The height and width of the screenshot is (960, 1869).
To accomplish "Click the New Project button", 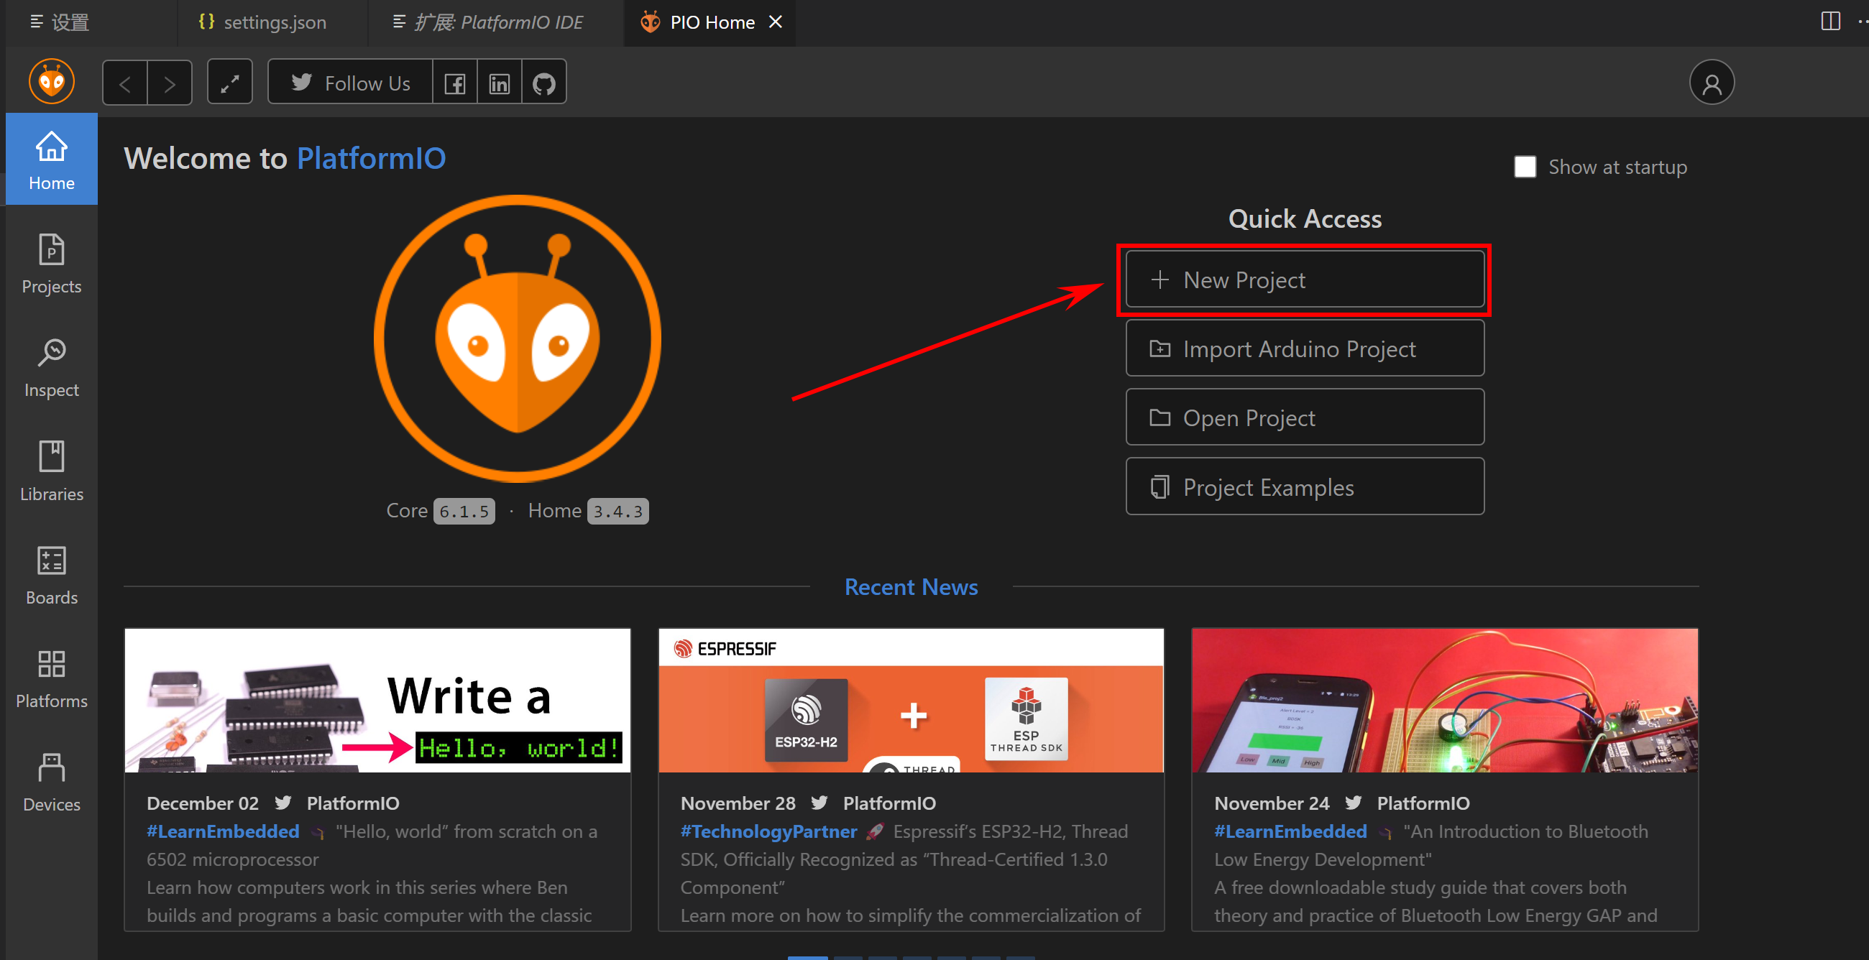I will (x=1304, y=280).
